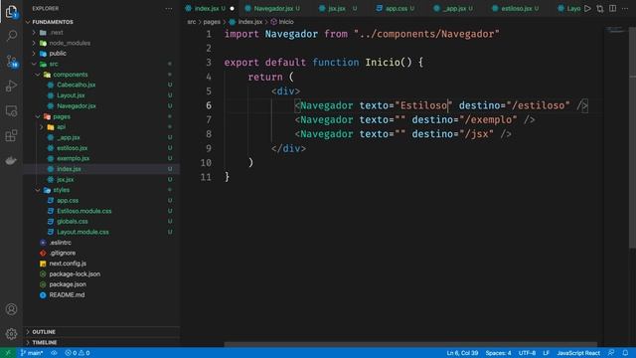Click the feedback icon in status bar
This screenshot has height=358, width=636.
pos(611,353)
